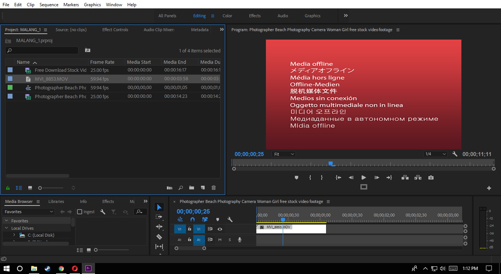The height and width of the screenshot is (274, 501).
Task: Select the Razor tool
Action: [159, 237]
